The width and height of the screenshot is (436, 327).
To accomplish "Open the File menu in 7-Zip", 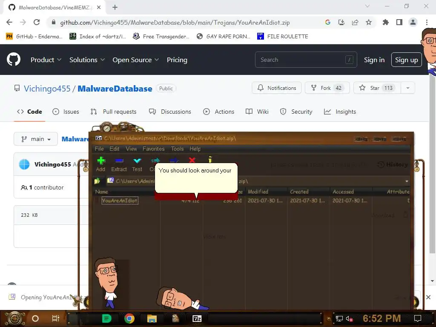I will pos(99,149).
